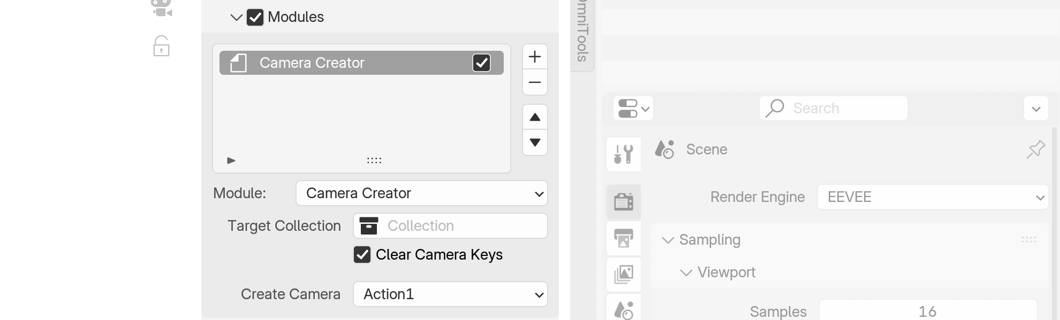
Task: Change the Render Engine from EEVEE
Action: pos(932,197)
